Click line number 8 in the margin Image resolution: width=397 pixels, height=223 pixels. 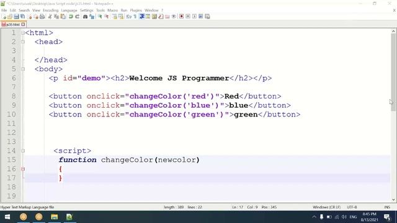[x=14, y=97]
